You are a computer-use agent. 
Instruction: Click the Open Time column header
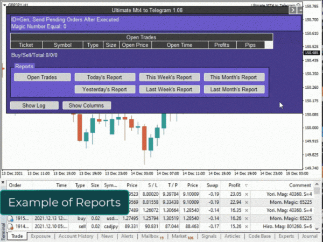180,45
